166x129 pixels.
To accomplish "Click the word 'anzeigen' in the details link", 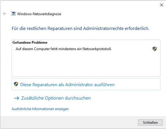I will pyautogui.click(x=62, y=109).
